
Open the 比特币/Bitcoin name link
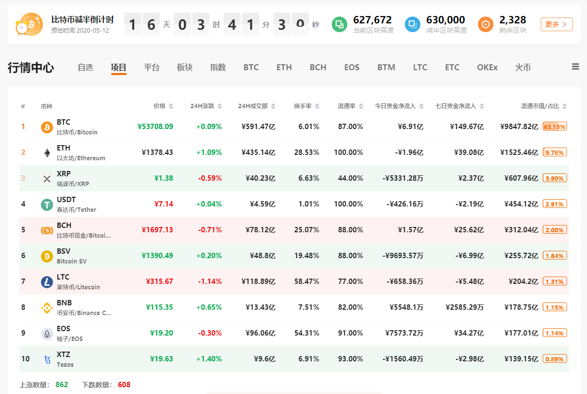pos(77,132)
